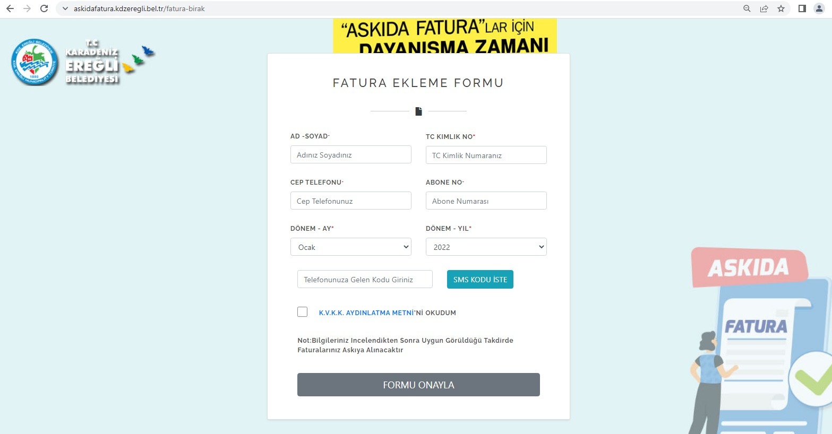The height and width of the screenshot is (434, 832).
Task: Reload the page with the refresh icon
Action: click(44, 8)
